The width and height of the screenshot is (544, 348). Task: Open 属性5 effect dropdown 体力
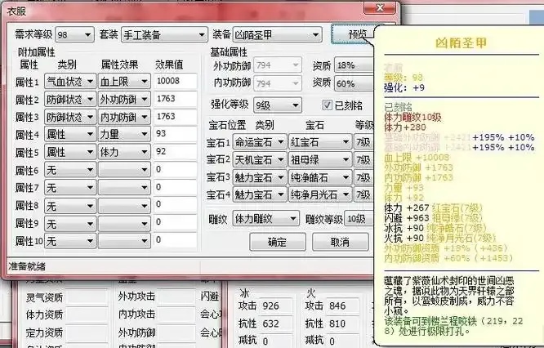pos(124,152)
